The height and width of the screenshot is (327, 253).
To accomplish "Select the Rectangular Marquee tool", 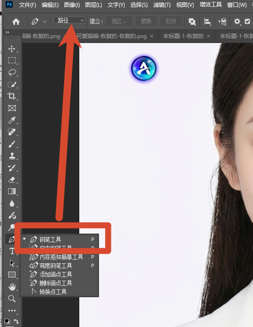I will 12,60.
